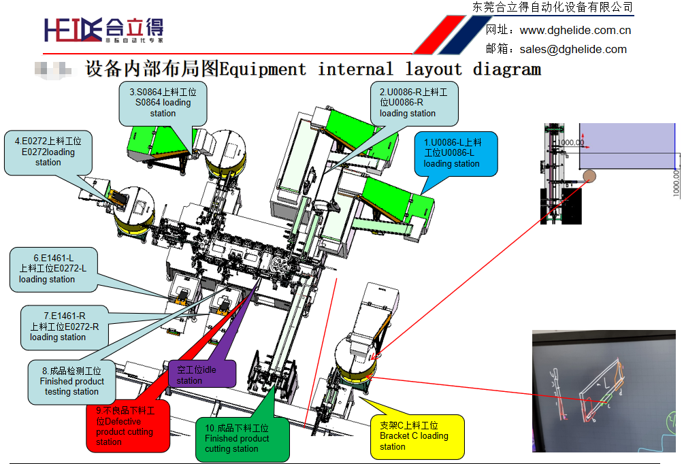The image size is (684, 464).
Task: Click the Finished product testing station callout
Action: pos(71,382)
